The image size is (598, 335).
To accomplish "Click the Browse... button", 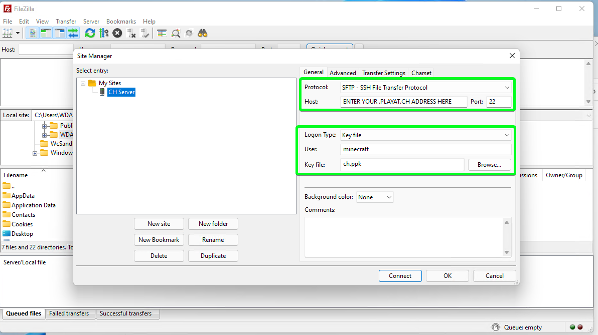I will click(x=489, y=165).
